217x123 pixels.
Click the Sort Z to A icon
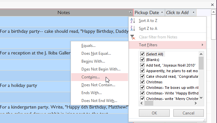click(x=133, y=29)
